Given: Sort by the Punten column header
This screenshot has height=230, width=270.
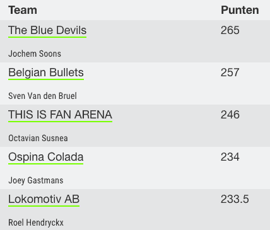Looking at the screenshot, I should (x=240, y=10).
